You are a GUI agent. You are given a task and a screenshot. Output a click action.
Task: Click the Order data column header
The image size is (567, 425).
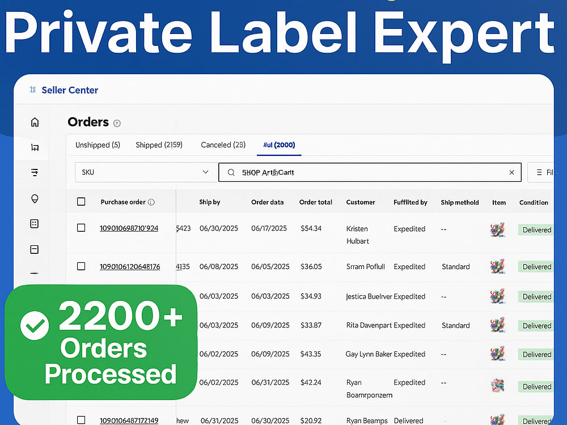[267, 202]
